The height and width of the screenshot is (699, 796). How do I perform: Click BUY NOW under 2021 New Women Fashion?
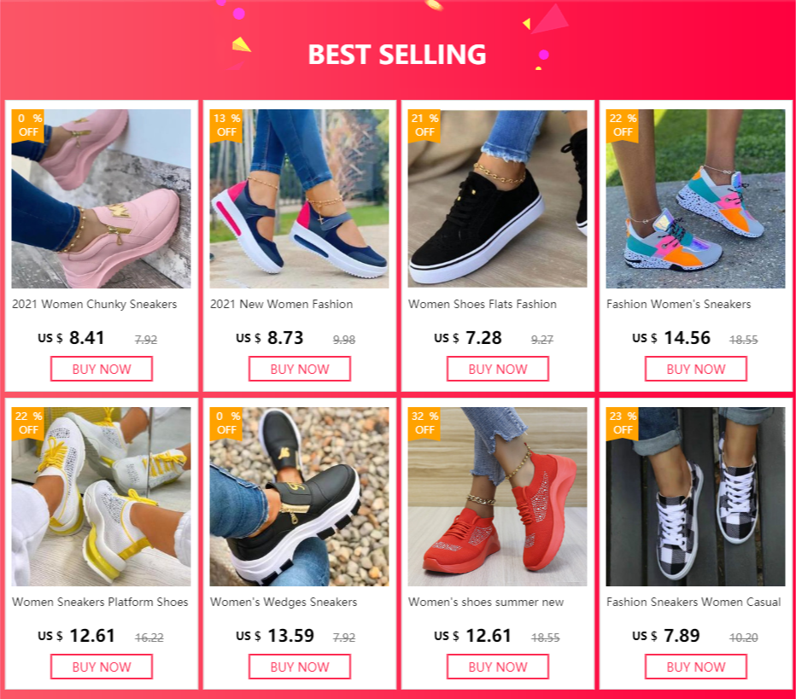coord(300,369)
